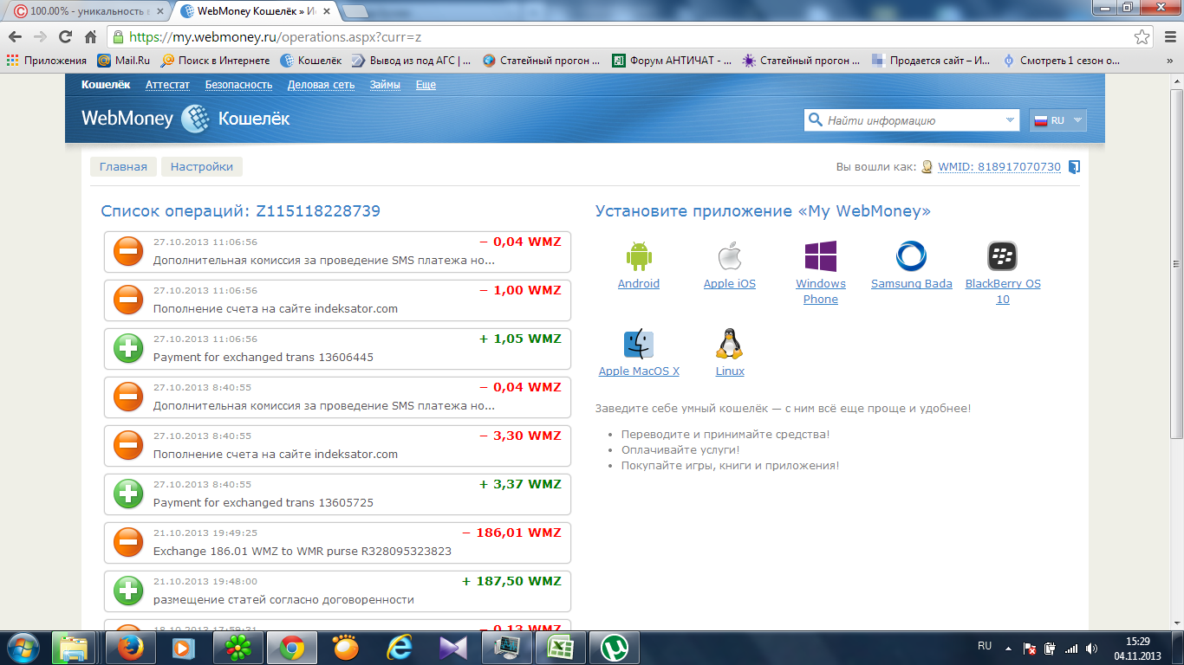
Task: Click the minus icon for −186,01 WMZ operation
Action: pos(128,542)
